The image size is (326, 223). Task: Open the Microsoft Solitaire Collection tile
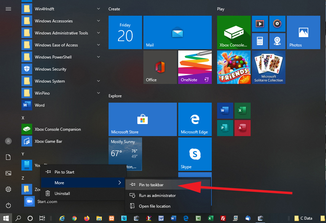[269, 67]
